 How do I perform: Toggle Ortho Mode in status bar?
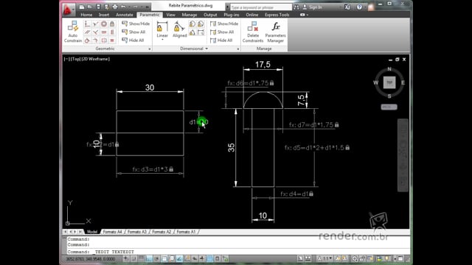(149, 258)
